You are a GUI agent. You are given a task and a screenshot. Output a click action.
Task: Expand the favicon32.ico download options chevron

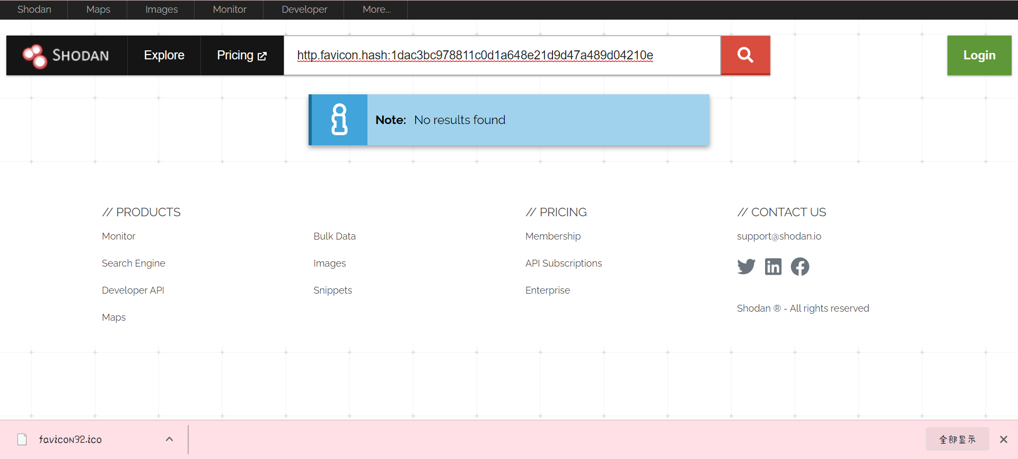169,439
